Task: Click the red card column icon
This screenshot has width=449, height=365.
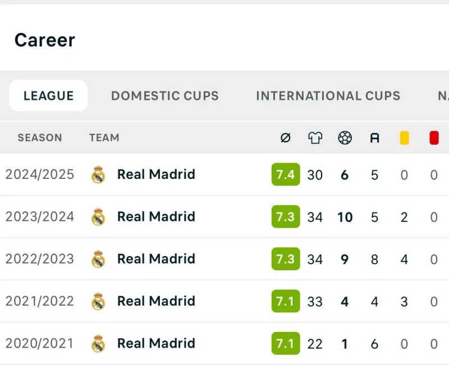Action: point(434,138)
